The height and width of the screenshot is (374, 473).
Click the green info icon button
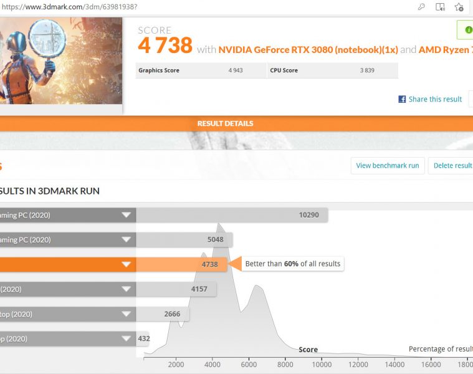[x=469, y=30]
